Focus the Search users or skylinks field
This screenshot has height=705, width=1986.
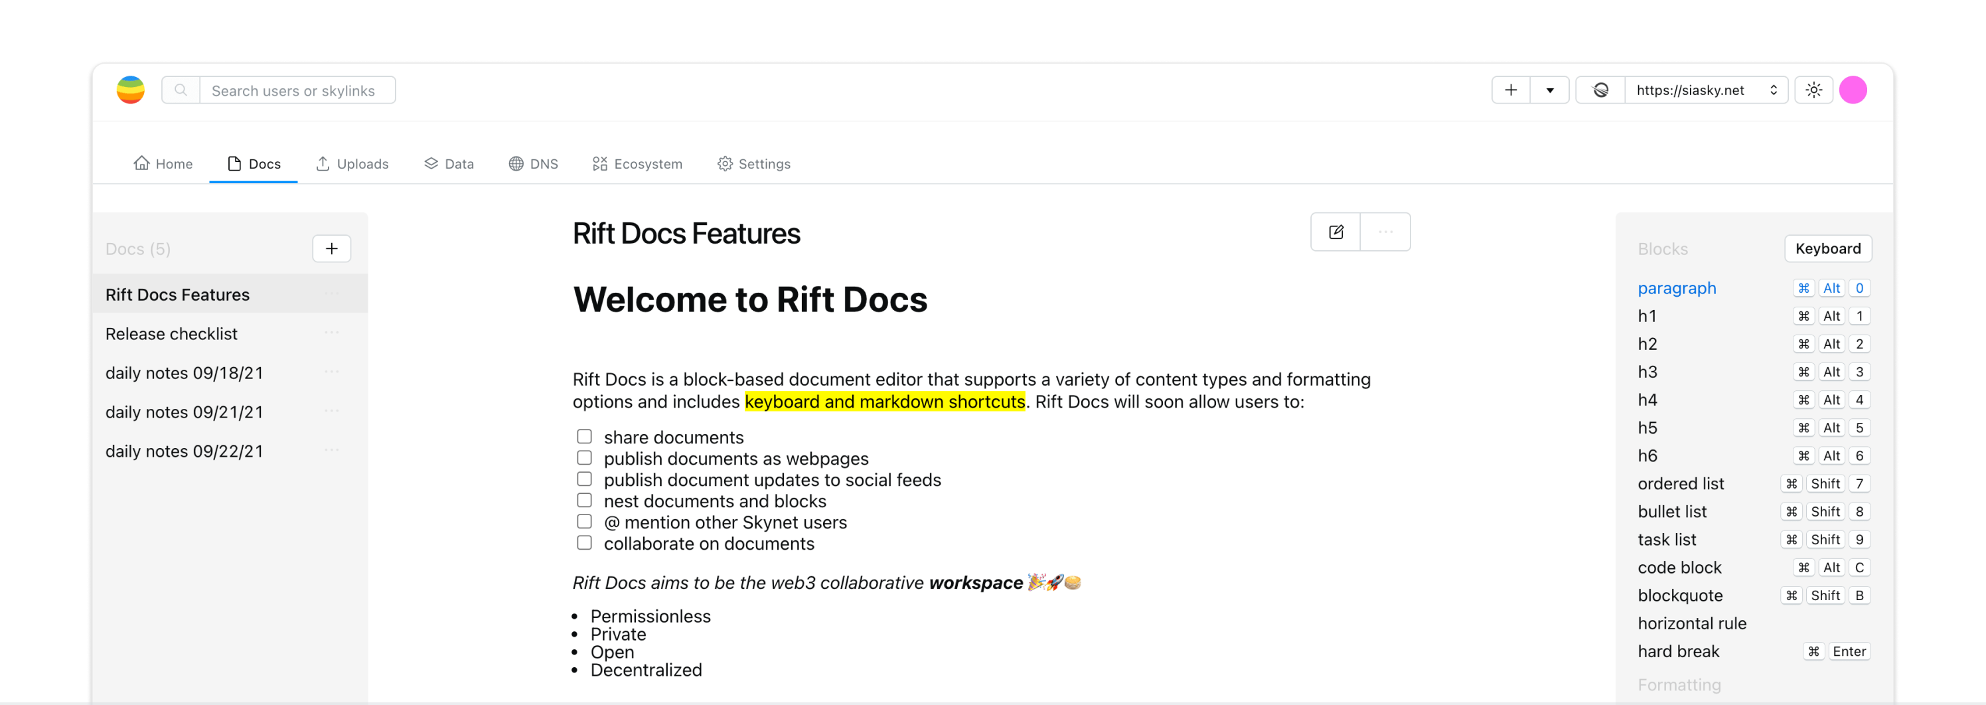point(297,90)
